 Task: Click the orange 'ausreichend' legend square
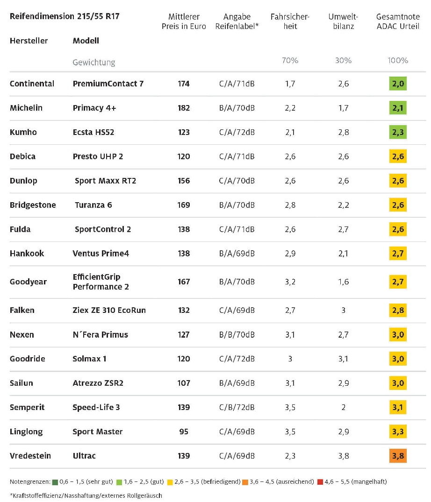click(245, 482)
